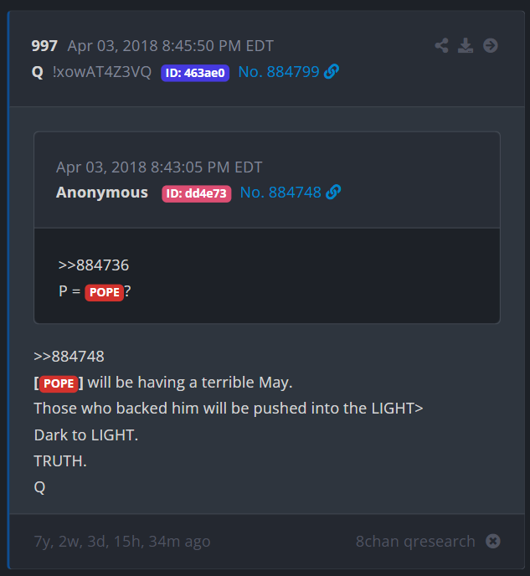
Task: Click the 8chan qresearch board label
Action: pos(415,541)
